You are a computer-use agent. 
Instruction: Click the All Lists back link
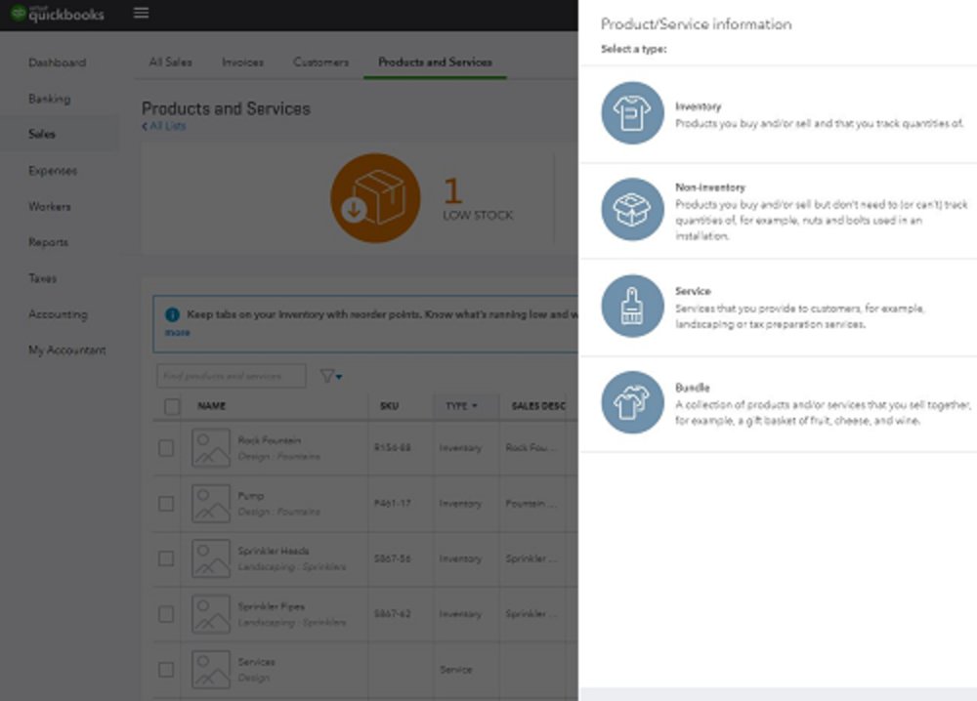click(x=164, y=126)
